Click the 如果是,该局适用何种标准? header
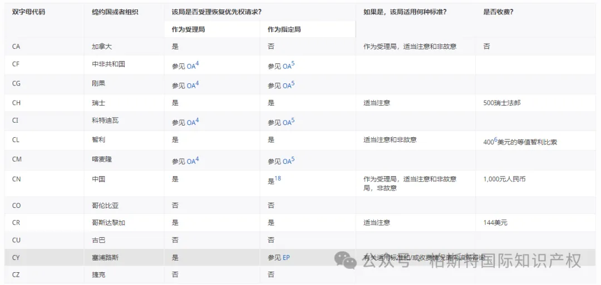This screenshot has height=285, width=601. 405,12
